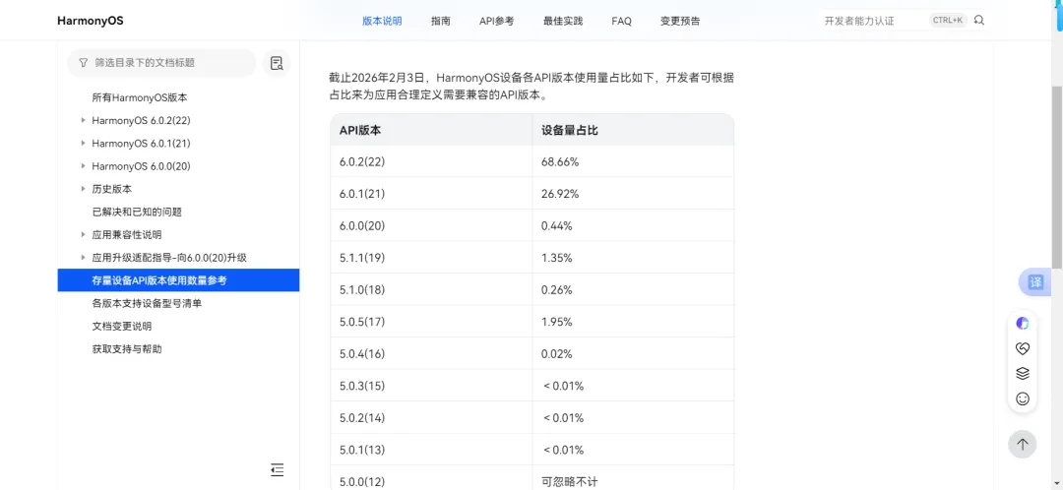The height and width of the screenshot is (490, 1063).
Task: Open the smiley feedback icon
Action: pyautogui.click(x=1023, y=398)
